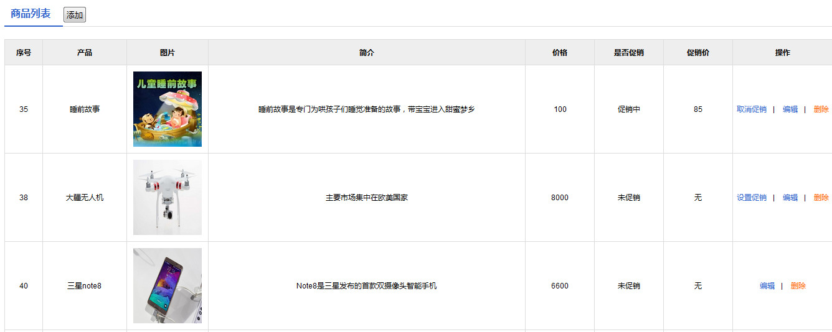
Task: Click the price value 100
Action: (560, 109)
